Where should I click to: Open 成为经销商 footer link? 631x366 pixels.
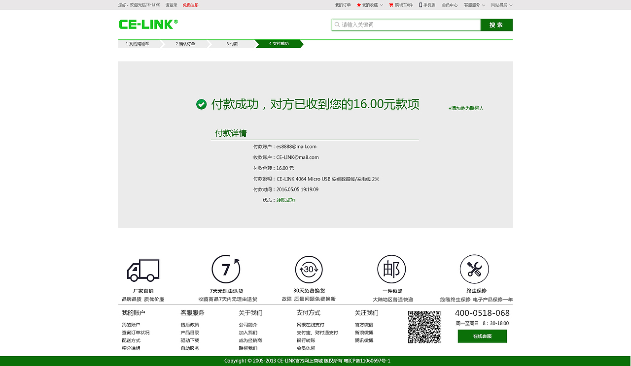250,340
